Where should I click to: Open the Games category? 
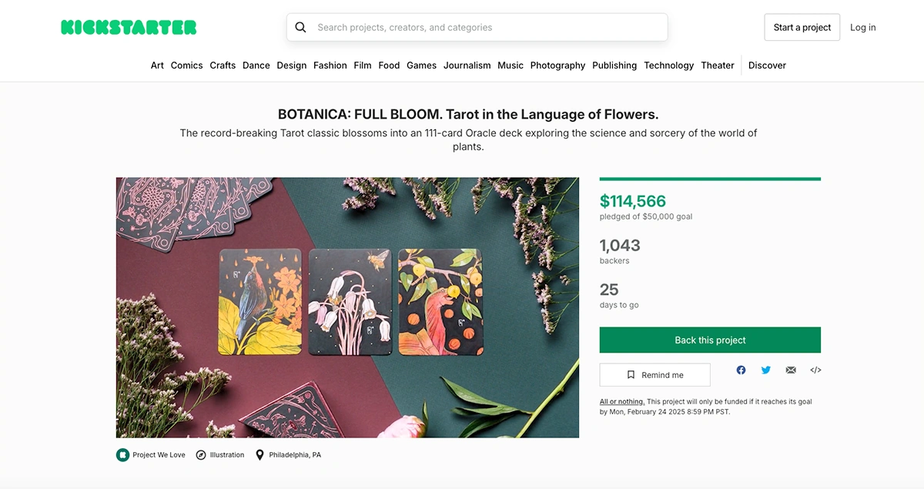coord(421,65)
